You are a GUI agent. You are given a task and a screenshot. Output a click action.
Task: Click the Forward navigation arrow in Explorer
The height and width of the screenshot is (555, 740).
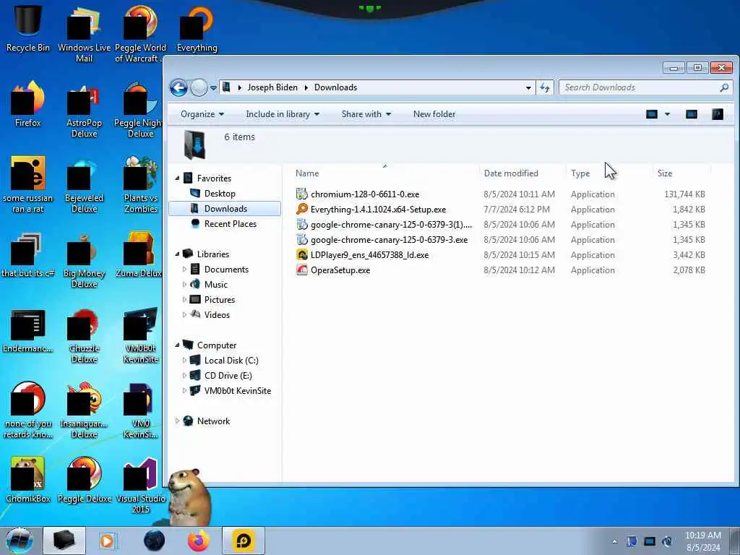(x=199, y=87)
